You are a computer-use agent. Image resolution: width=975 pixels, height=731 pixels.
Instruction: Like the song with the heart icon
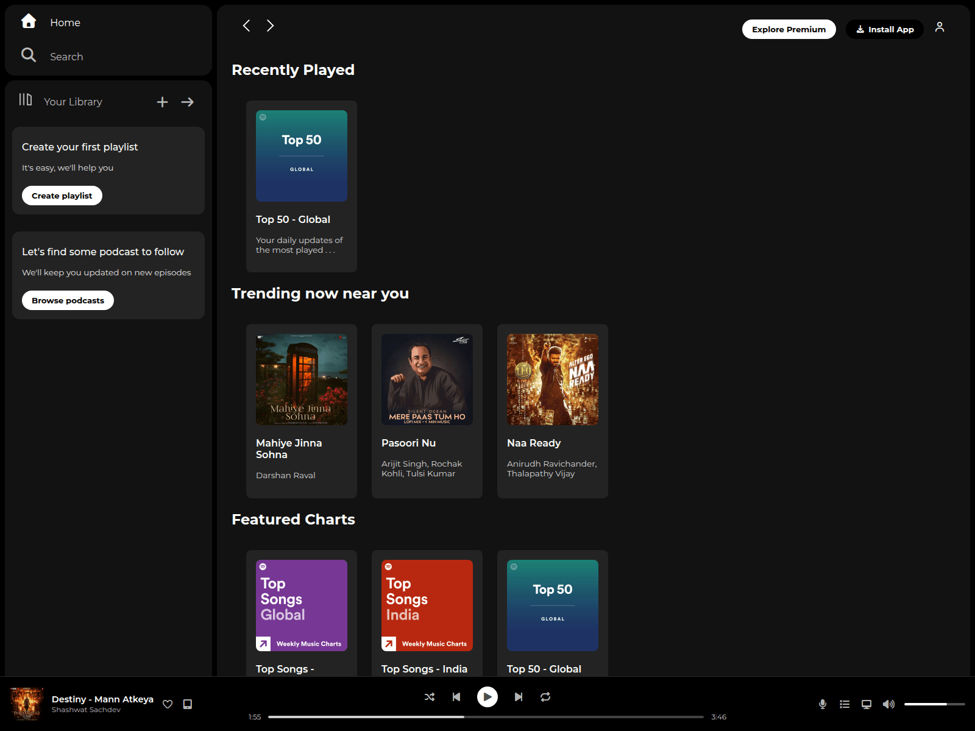click(168, 704)
